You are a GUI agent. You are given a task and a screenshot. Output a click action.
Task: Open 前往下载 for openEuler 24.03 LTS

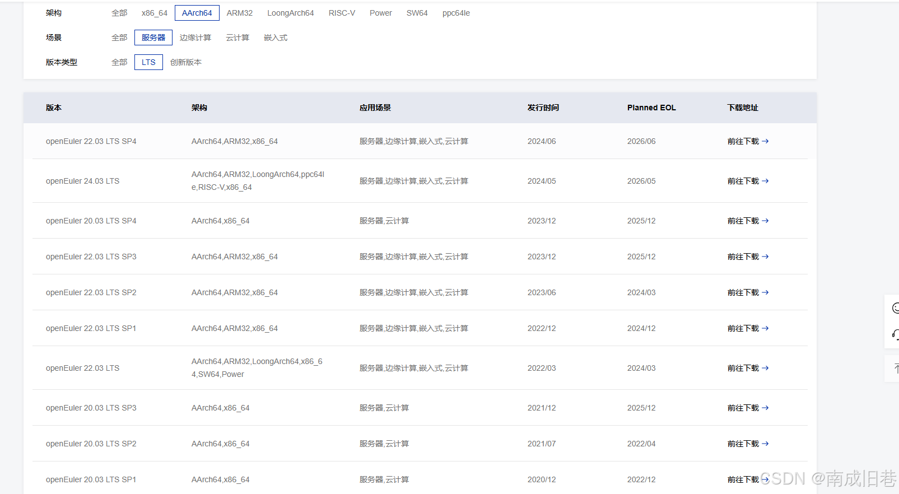[x=748, y=181]
